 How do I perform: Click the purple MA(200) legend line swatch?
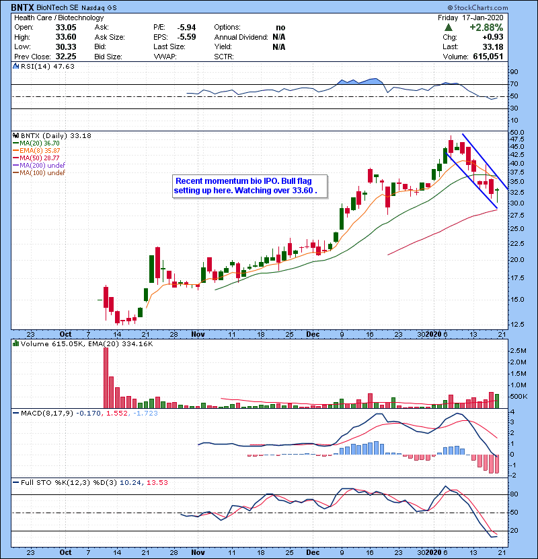click(15, 165)
